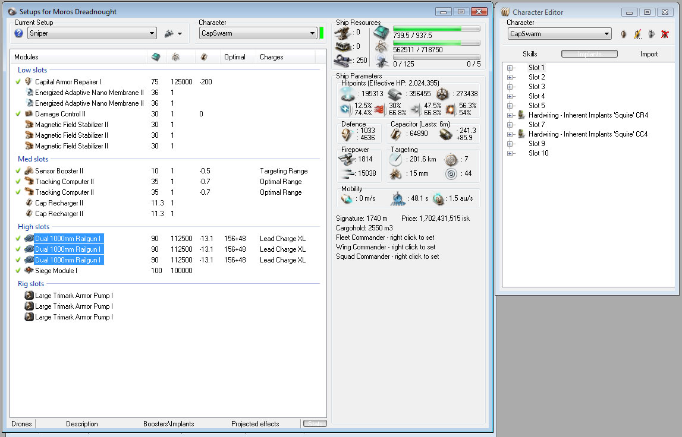Click the powergrid column header icon
The image size is (682, 437).
176,57
